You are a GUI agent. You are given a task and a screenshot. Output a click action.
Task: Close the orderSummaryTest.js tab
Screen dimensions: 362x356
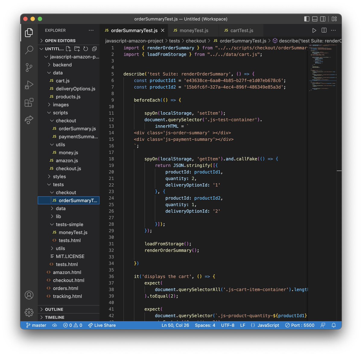click(x=163, y=30)
